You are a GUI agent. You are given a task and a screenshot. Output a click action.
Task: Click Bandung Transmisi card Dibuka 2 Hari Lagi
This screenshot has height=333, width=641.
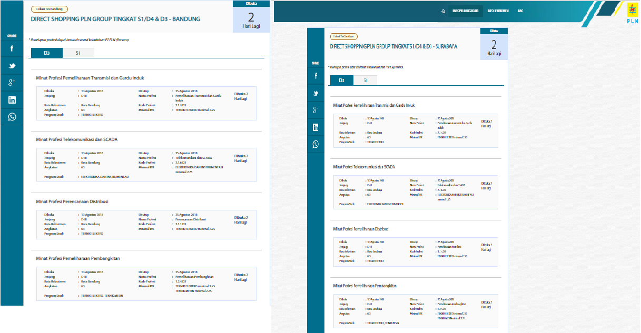[241, 96]
